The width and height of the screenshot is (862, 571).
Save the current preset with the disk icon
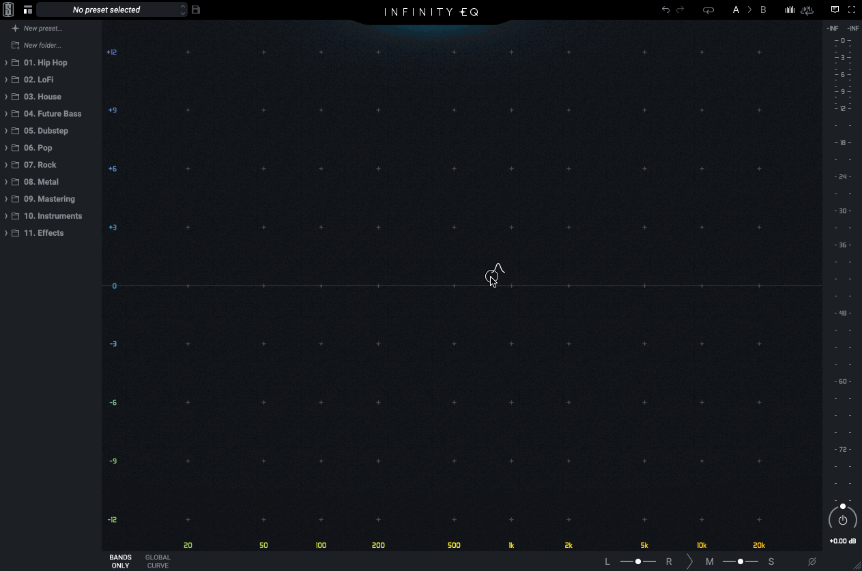coord(196,10)
